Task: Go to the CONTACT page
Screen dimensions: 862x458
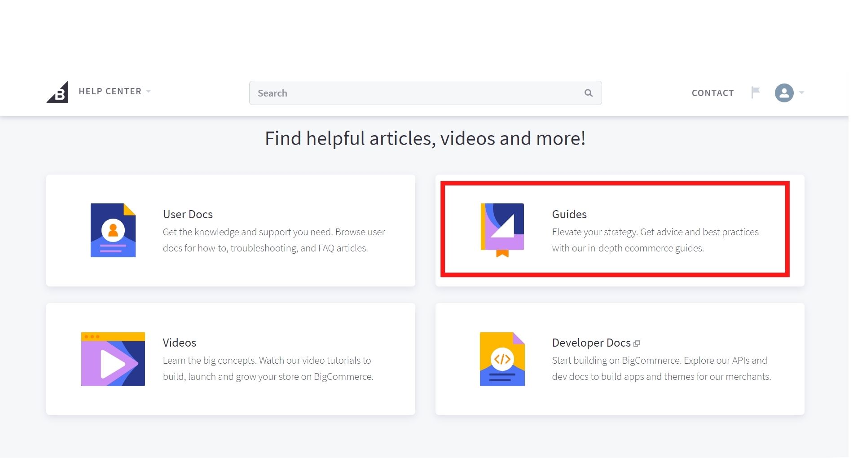Action: pos(712,93)
